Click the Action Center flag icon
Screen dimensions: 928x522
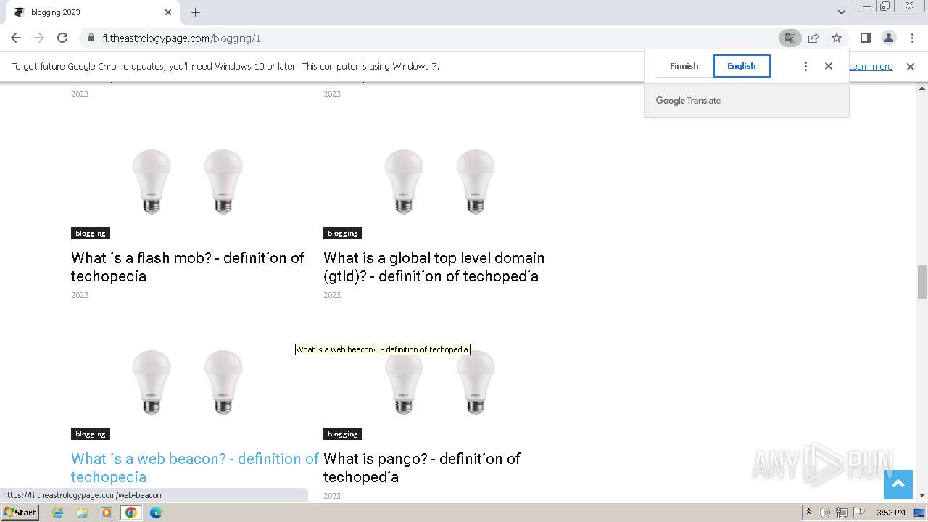tap(859, 513)
